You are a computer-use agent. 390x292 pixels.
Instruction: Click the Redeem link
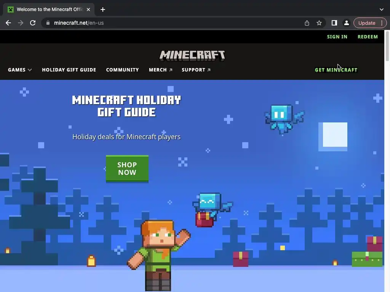click(x=368, y=37)
